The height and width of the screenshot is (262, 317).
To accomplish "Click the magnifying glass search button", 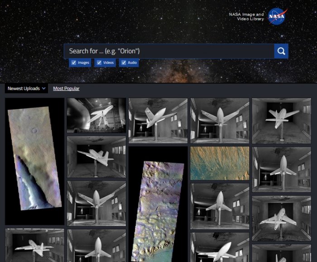I will tap(281, 51).
